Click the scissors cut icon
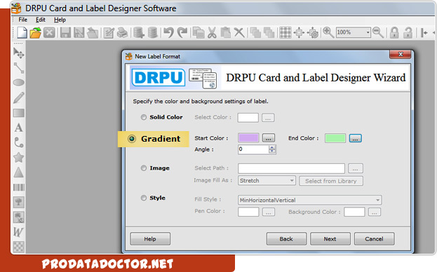 pos(212,32)
